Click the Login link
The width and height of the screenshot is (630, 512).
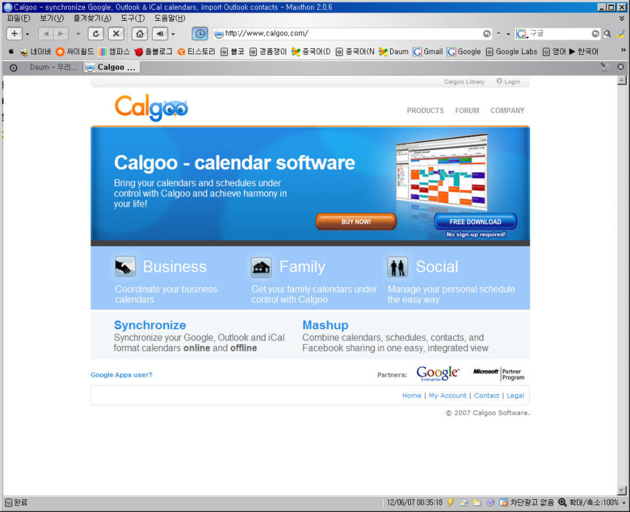[508, 82]
